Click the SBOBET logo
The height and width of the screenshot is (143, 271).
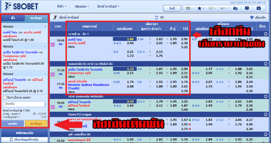tap(22, 6)
